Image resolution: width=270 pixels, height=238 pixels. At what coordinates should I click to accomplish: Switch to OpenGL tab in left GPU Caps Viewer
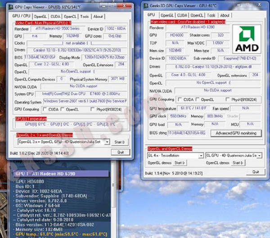coord(40,17)
